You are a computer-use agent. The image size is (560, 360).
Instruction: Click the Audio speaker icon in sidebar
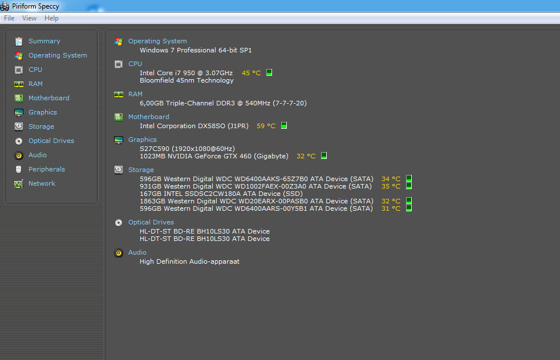tap(19, 156)
